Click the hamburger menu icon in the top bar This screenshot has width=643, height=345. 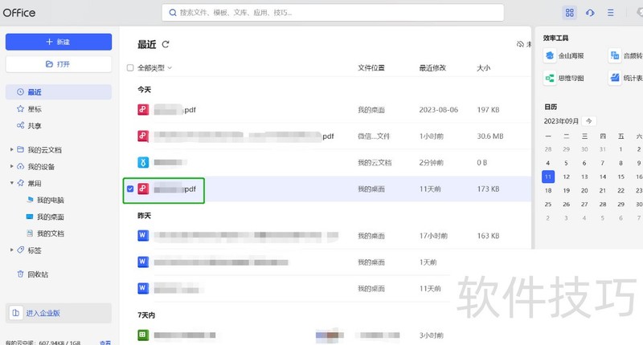611,13
